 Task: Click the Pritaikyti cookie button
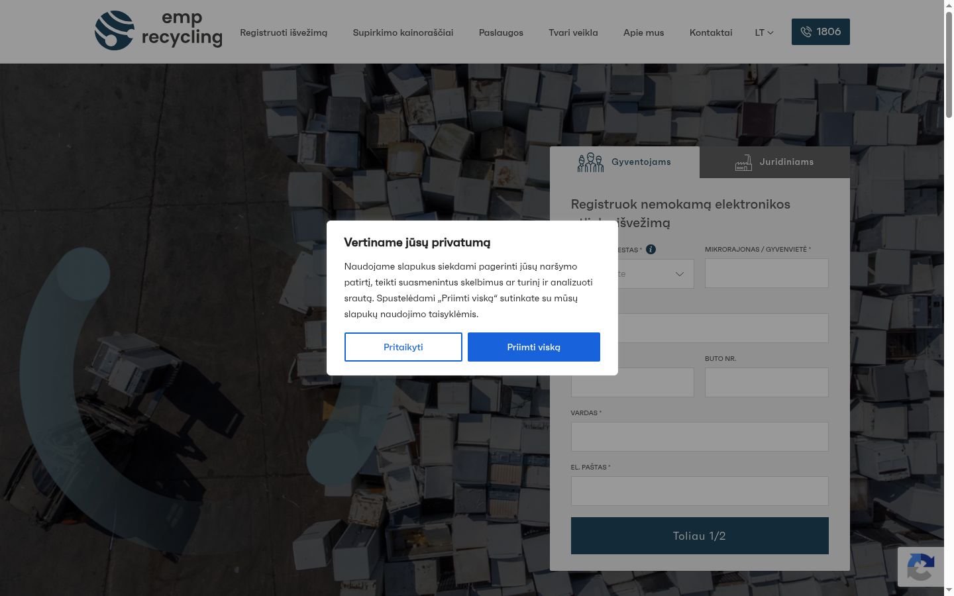pos(403,347)
